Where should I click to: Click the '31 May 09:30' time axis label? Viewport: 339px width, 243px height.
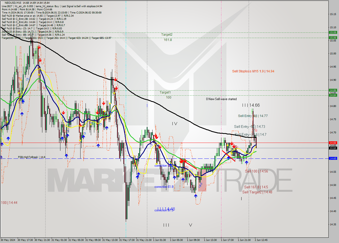[93, 240]
